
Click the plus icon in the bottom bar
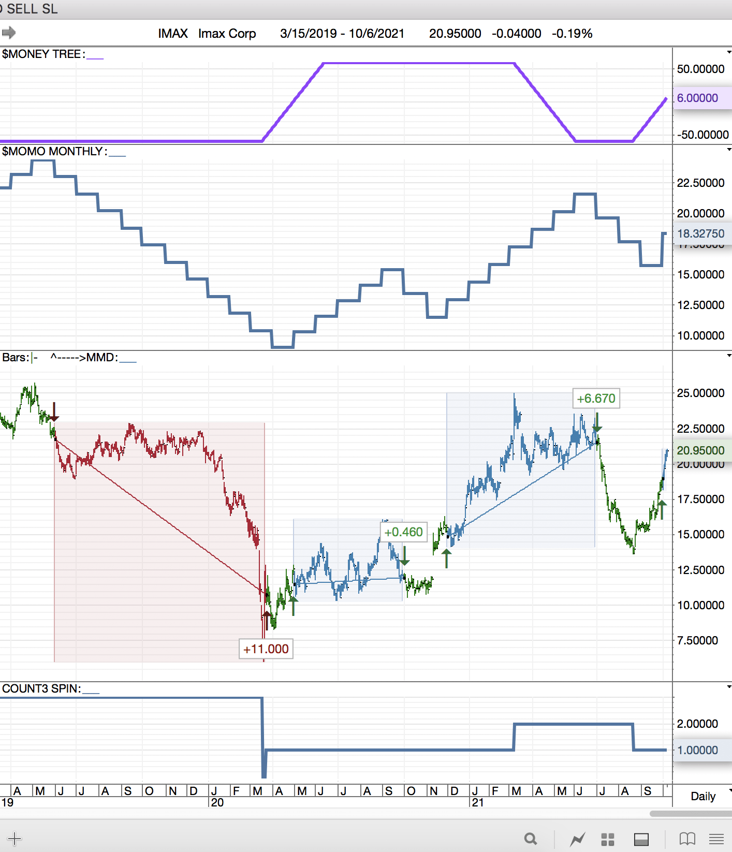[14, 839]
